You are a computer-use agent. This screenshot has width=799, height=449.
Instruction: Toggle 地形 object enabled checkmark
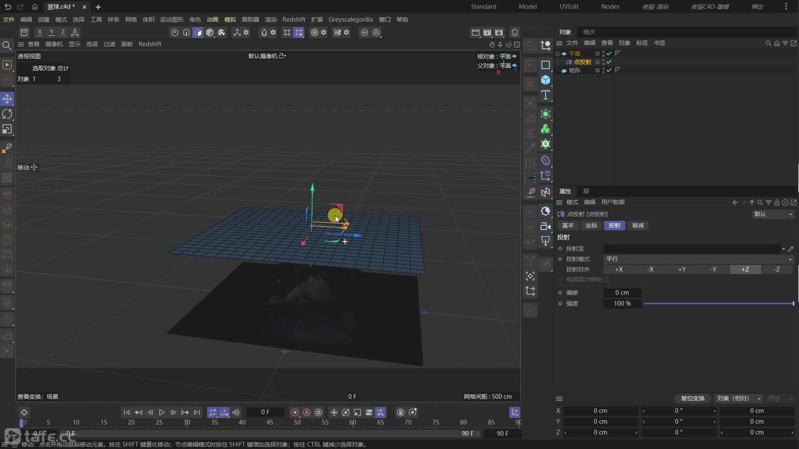click(x=609, y=70)
